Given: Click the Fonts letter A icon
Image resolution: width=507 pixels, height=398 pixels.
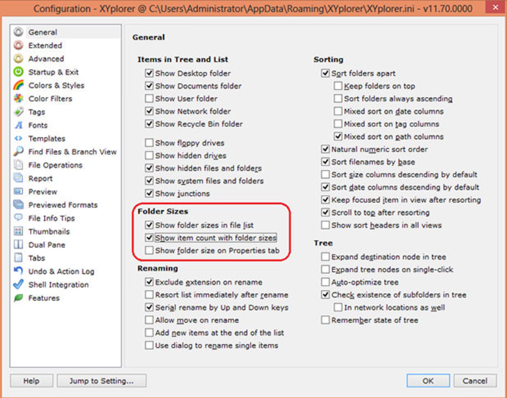Looking at the screenshot, I should pos(18,125).
